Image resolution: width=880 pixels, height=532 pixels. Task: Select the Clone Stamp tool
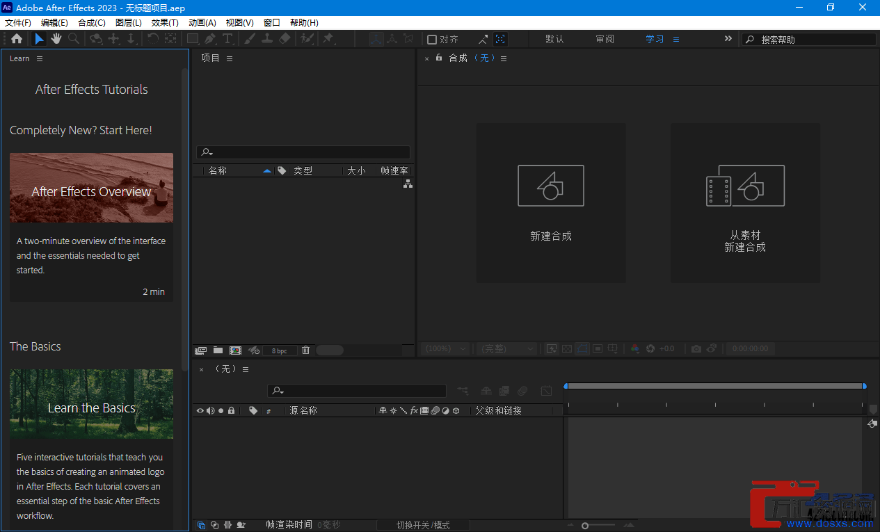(x=266, y=39)
